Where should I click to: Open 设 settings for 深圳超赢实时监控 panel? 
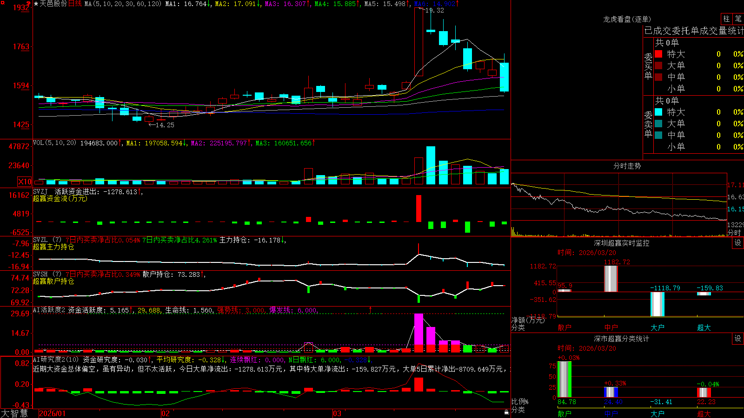coord(738,243)
